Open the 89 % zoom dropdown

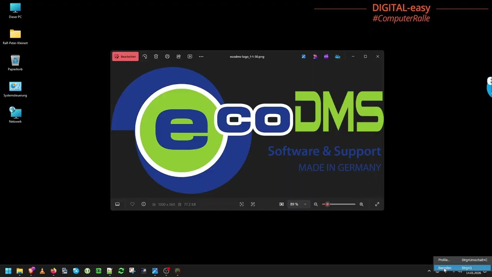pos(298,204)
